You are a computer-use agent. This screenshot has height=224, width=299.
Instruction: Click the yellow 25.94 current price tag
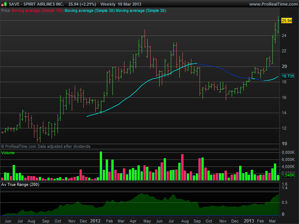click(x=287, y=21)
